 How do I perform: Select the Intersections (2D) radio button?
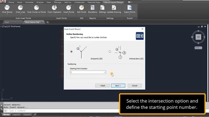[x=110, y=51]
